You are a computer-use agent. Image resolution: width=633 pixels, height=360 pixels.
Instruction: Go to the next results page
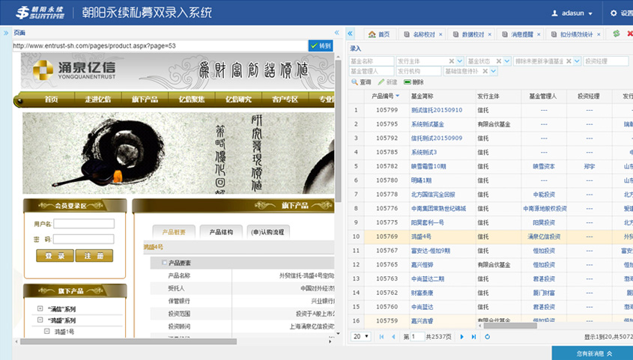(461, 337)
